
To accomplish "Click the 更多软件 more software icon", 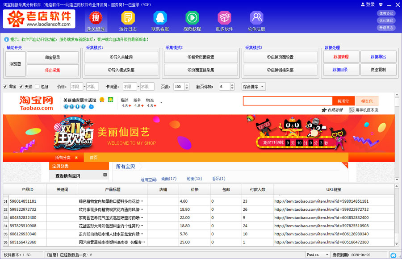I will pos(224,20).
